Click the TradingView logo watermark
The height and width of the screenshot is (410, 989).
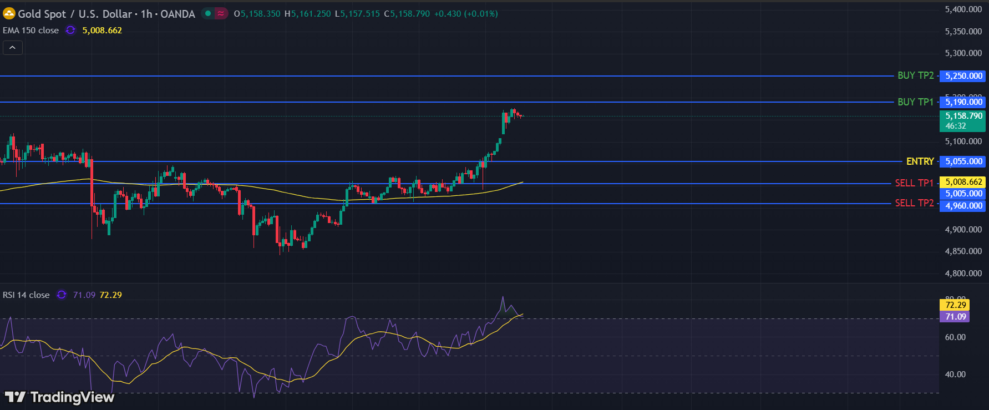coord(59,397)
